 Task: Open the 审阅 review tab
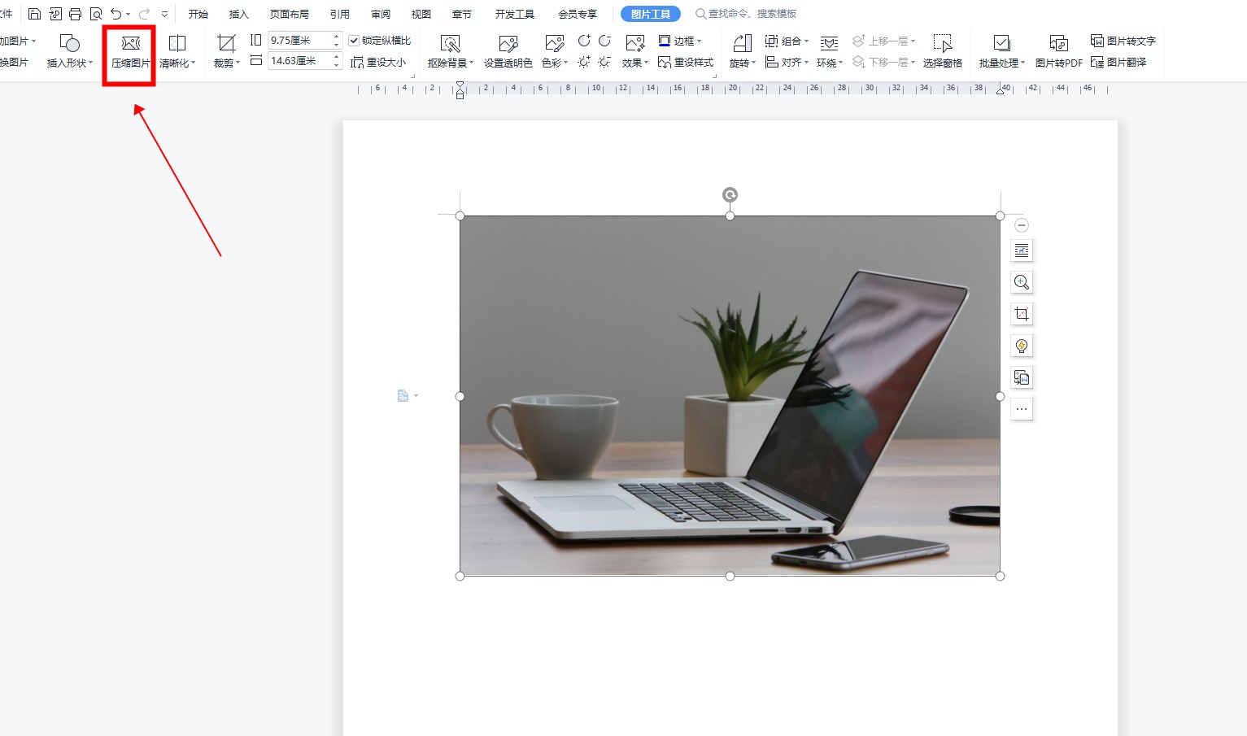click(x=380, y=14)
